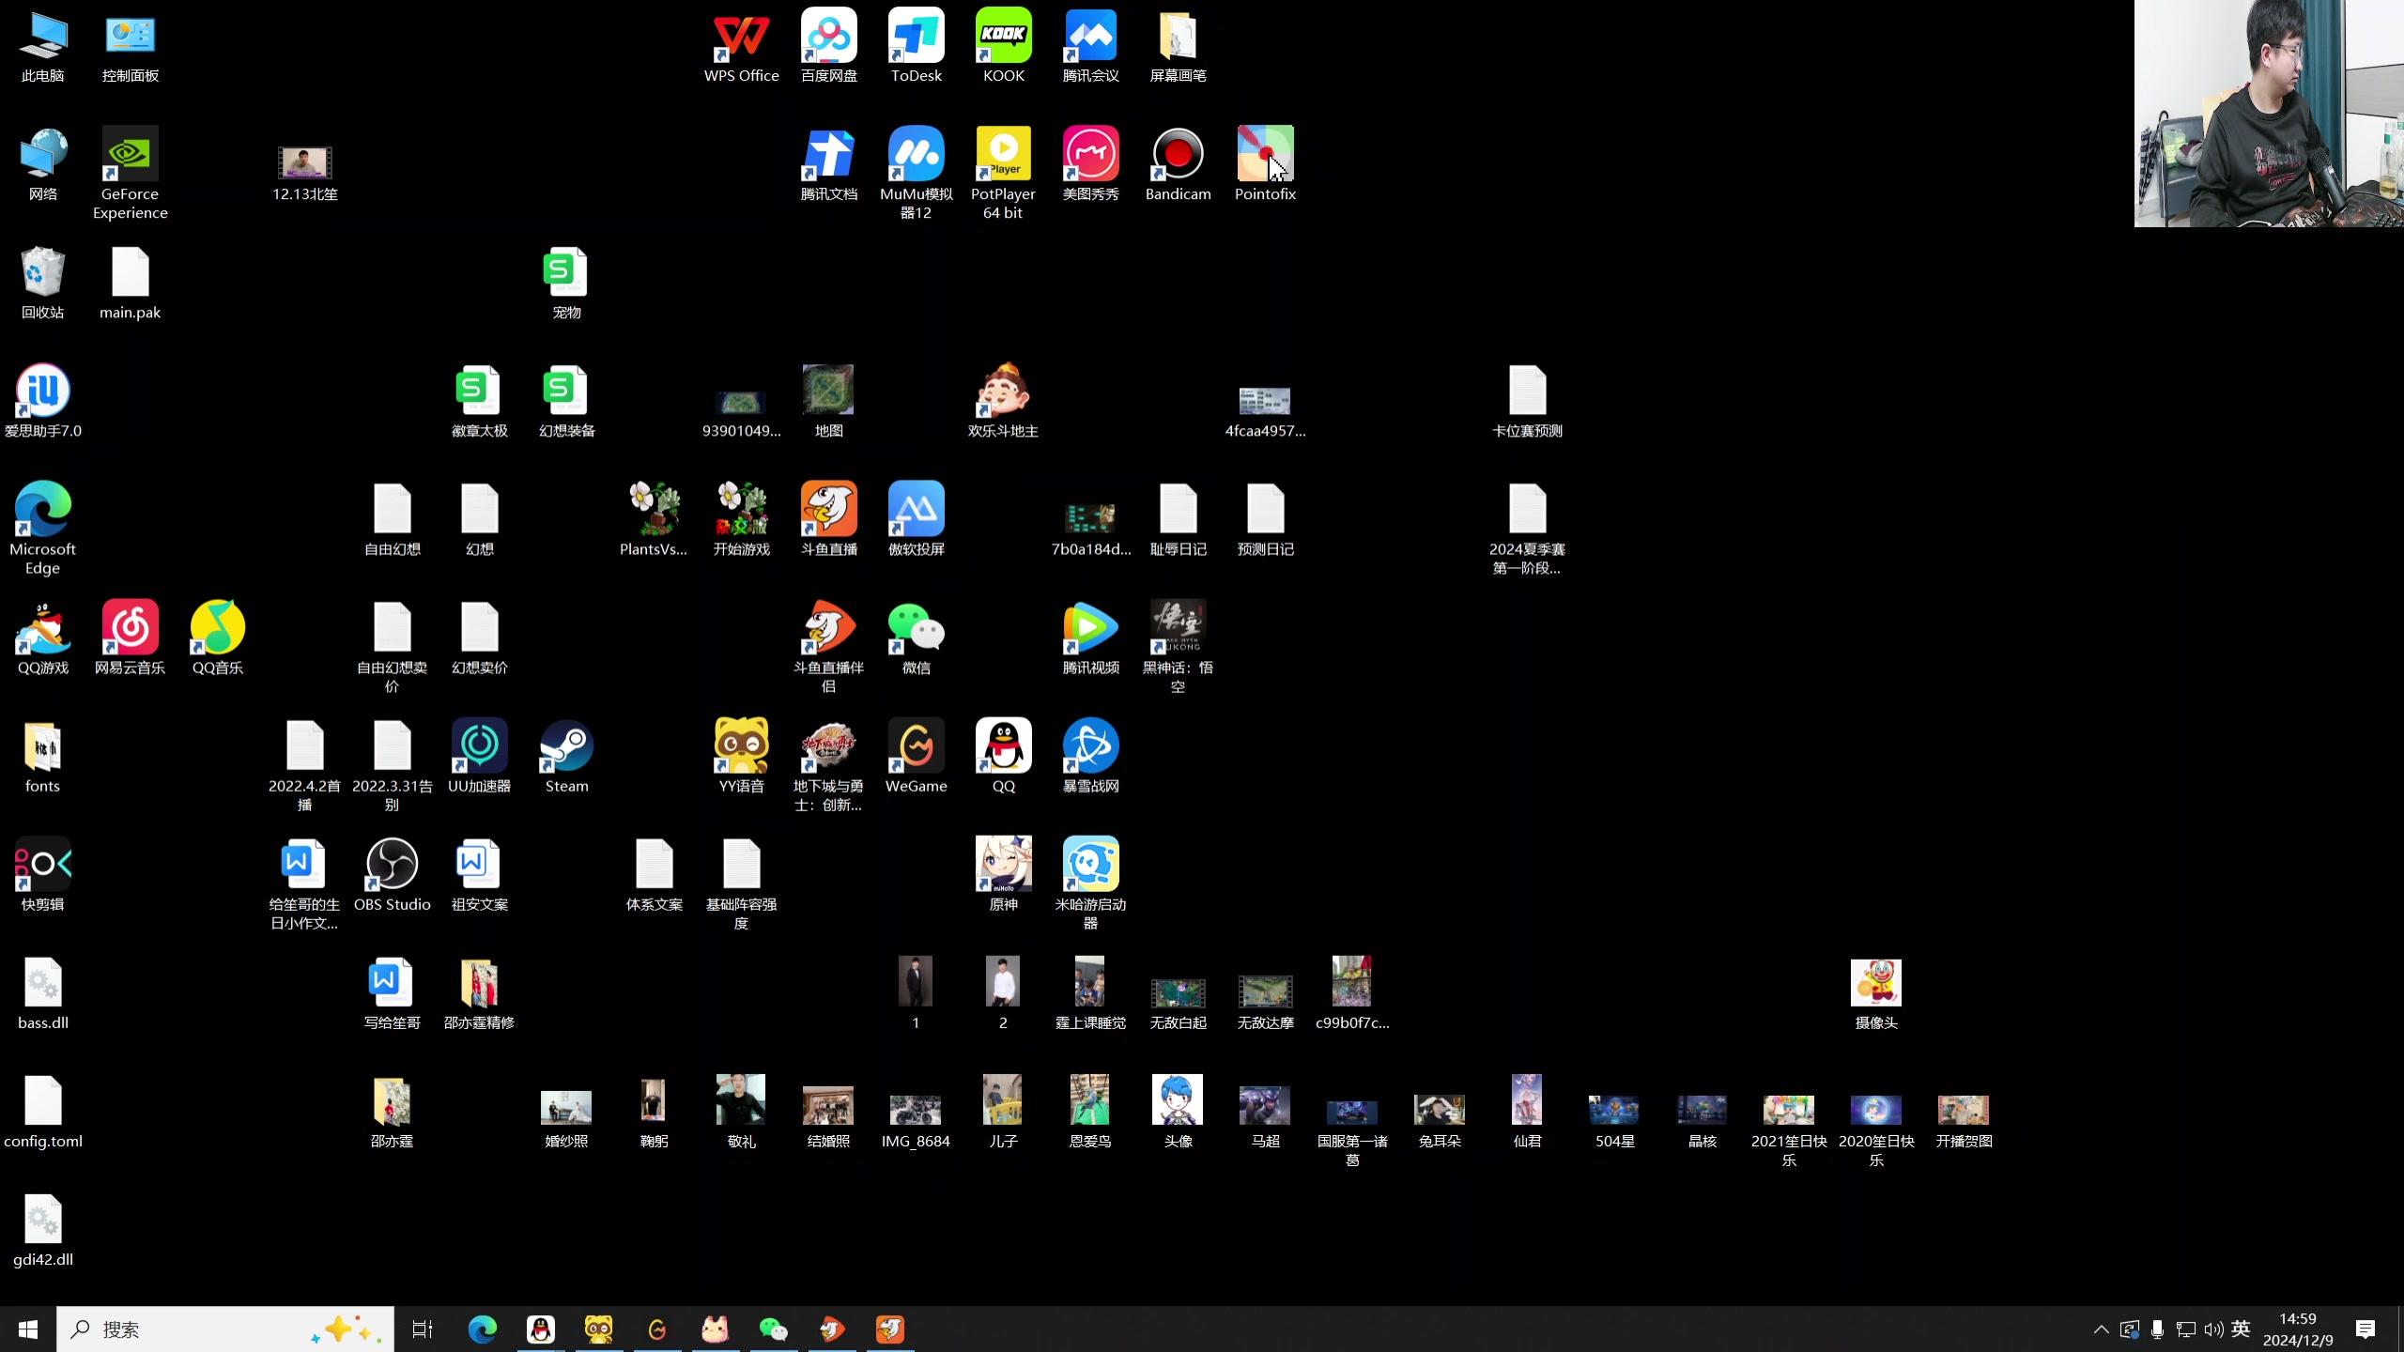Select the OBS Studio icon

tap(392, 874)
